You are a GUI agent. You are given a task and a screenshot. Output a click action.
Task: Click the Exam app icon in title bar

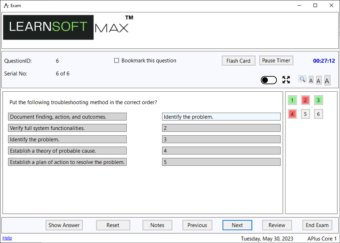click(6, 5)
